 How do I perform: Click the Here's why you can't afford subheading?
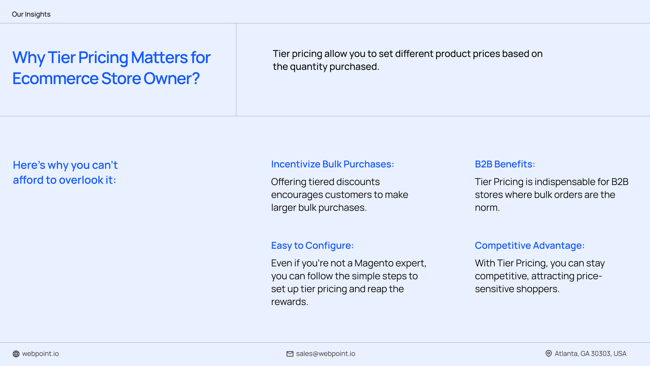point(65,165)
